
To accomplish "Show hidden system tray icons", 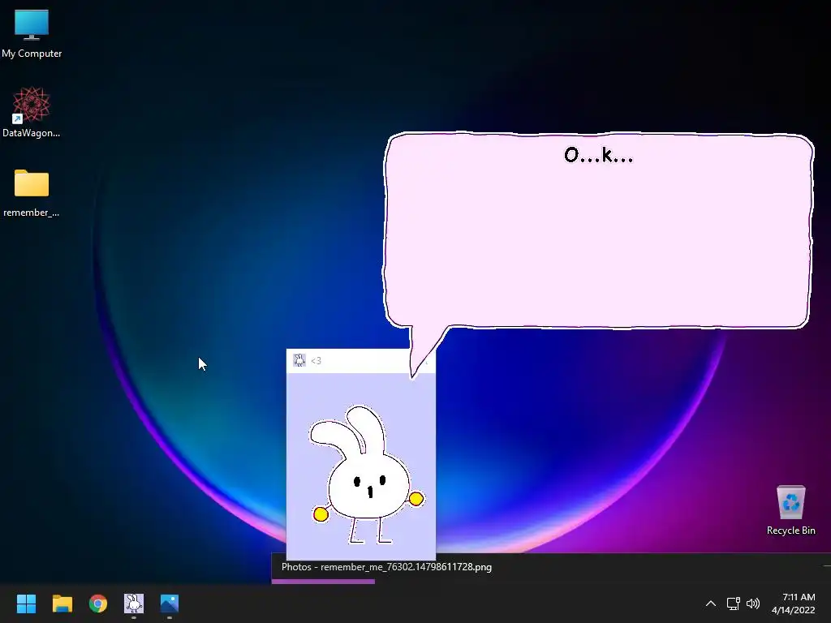I will click(711, 604).
